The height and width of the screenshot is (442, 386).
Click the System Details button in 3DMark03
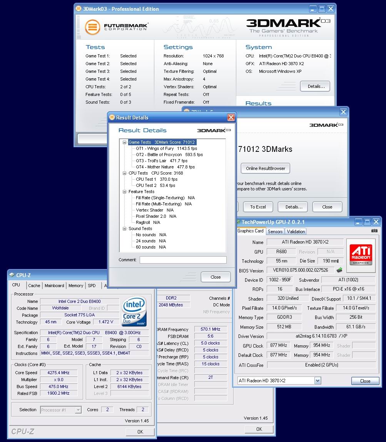tap(315, 86)
